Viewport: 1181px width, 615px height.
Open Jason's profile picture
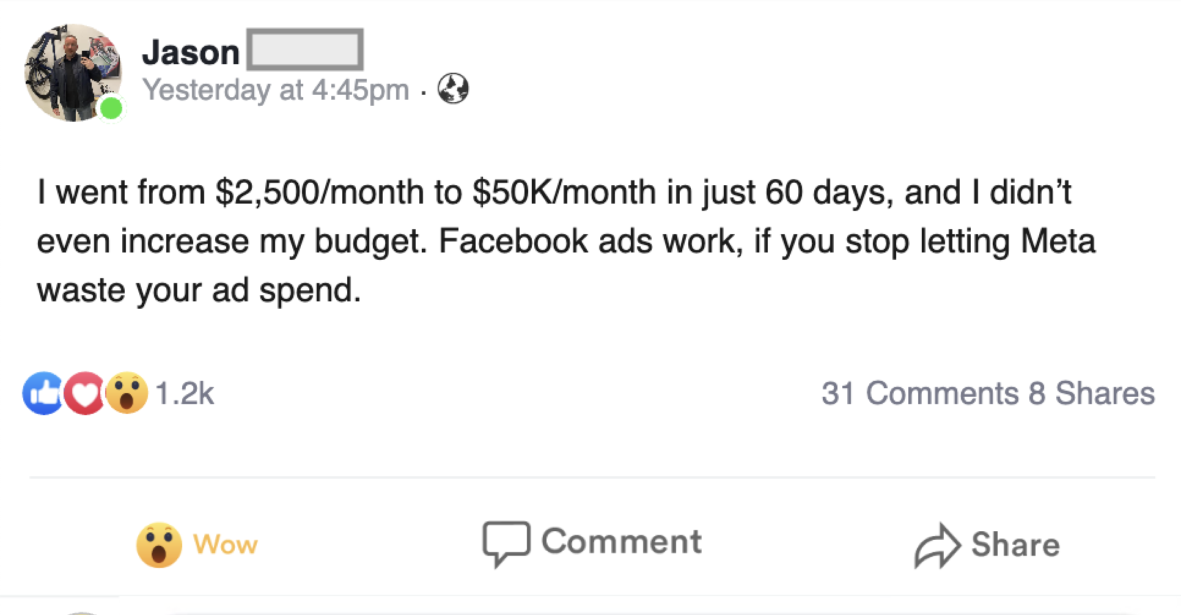(72, 72)
